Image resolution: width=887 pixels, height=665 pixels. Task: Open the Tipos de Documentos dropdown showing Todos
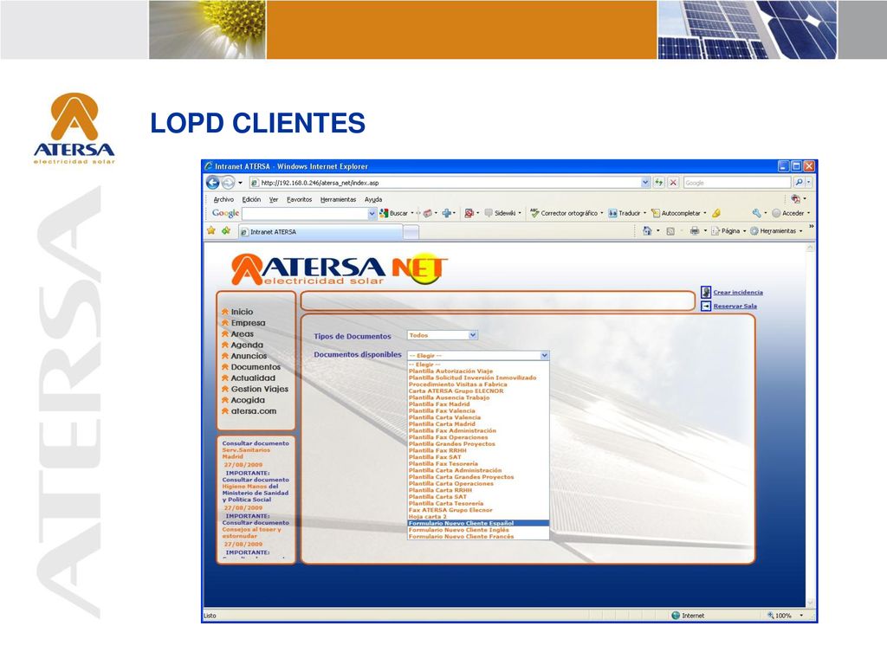coord(443,335)
